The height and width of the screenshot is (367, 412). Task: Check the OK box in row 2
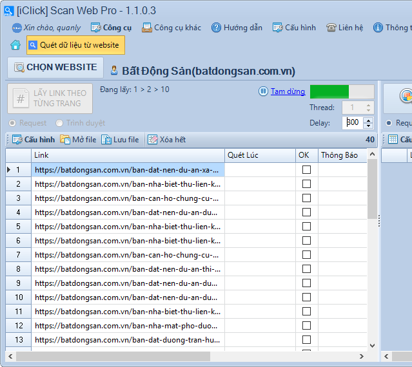(x=306, y=184)
